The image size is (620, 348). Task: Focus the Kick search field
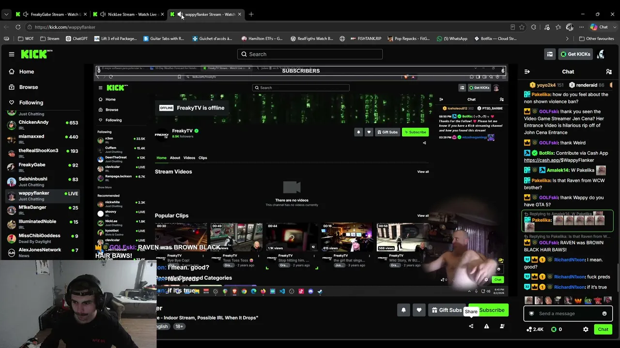click(310, 54)
